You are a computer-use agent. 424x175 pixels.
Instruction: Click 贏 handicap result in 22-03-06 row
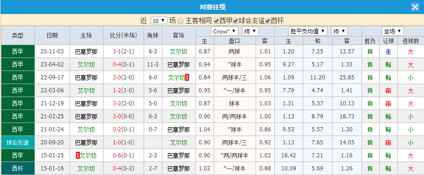click(x=388, y=91)
